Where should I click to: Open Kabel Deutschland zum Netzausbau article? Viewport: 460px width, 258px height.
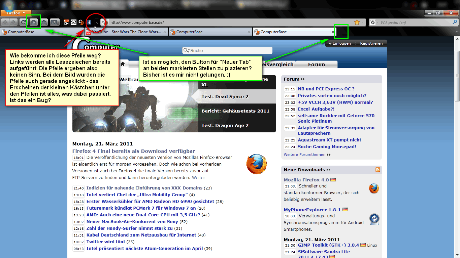(141, 235)
